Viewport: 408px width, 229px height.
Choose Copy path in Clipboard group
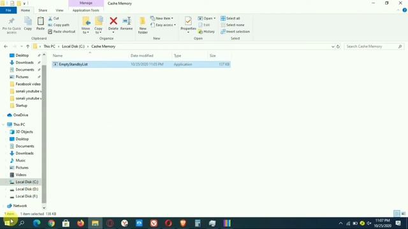pos(59,25)
